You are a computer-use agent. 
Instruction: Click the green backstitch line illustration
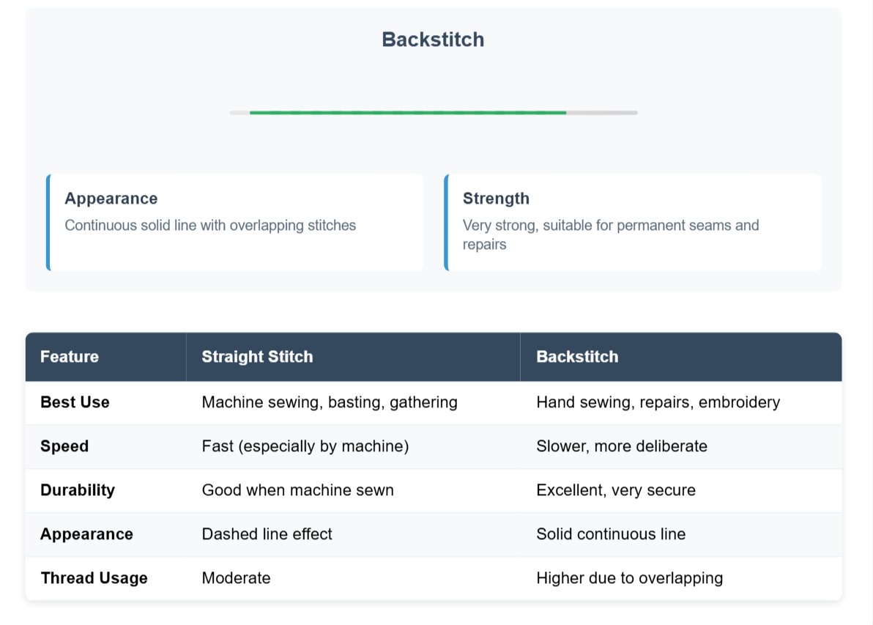click(x=407, y=113)
